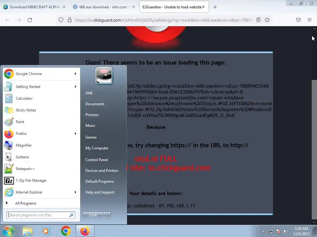Open Windows Explorer from taskbar

[x=28, y=231]
